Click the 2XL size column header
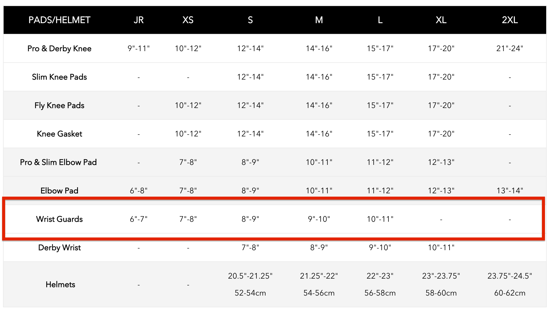Image resolution: width=551 pixels, height=314 pixels. (x=510, y=20)
